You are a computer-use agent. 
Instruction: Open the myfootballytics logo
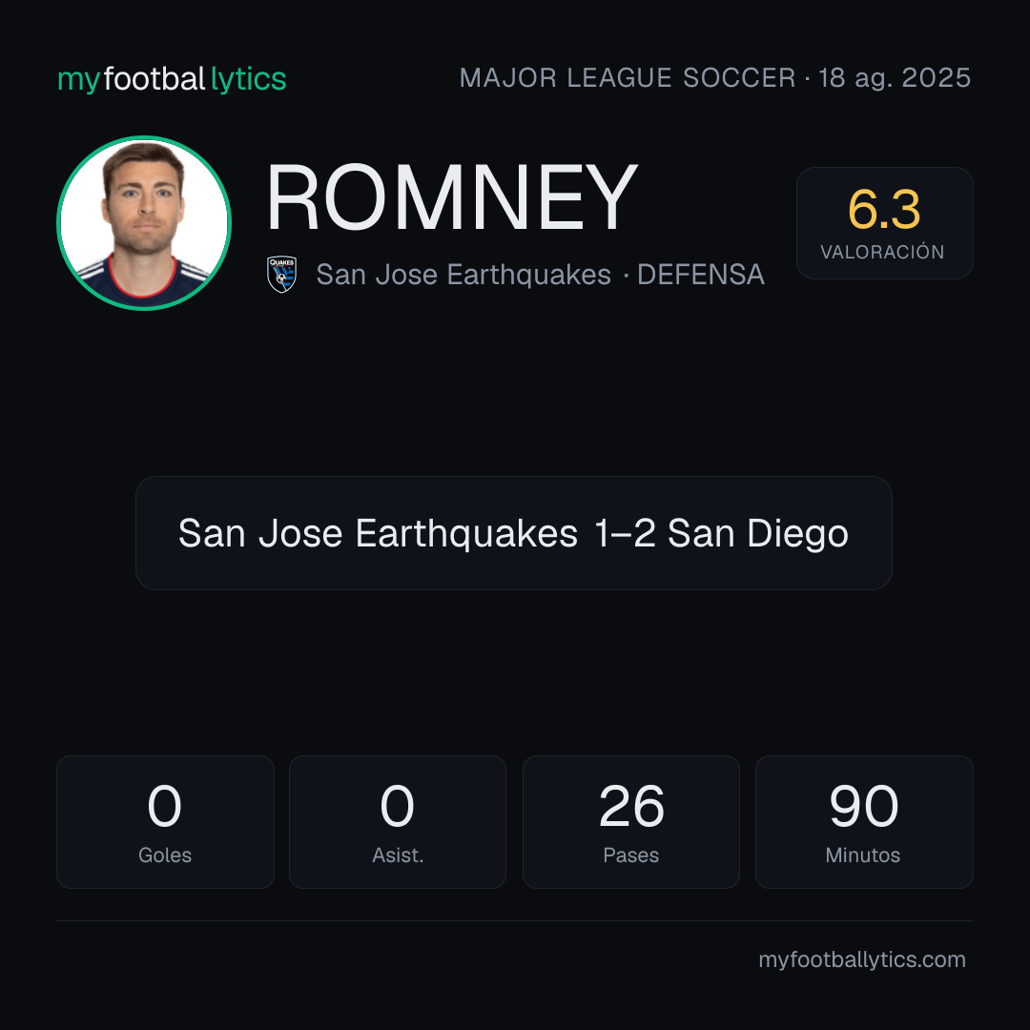pyautogui.click(x=172, y=79)
